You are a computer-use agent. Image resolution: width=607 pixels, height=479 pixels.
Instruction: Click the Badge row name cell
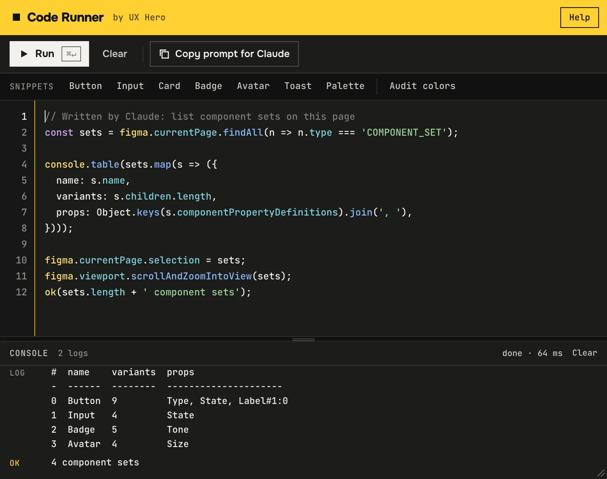81,430
